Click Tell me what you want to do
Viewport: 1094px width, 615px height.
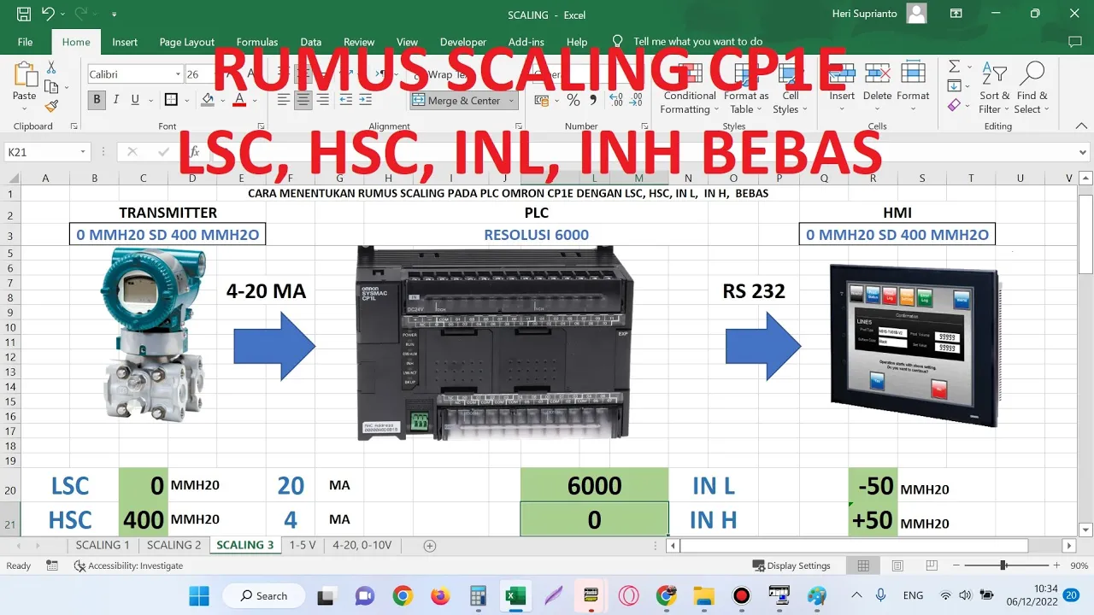(697, 42)
